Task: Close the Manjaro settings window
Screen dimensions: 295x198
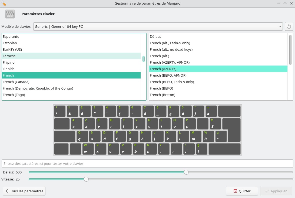Action: point(291,3)
